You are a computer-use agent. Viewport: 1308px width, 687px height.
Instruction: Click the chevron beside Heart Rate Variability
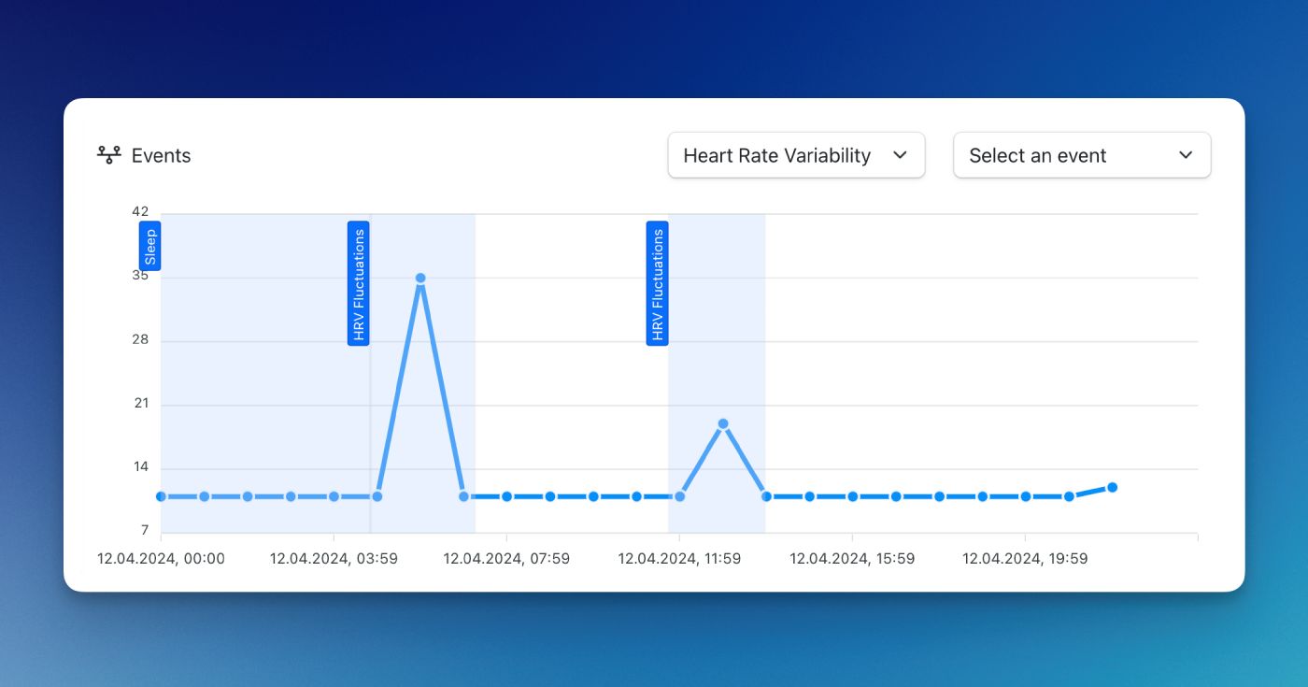coord(900,156)
